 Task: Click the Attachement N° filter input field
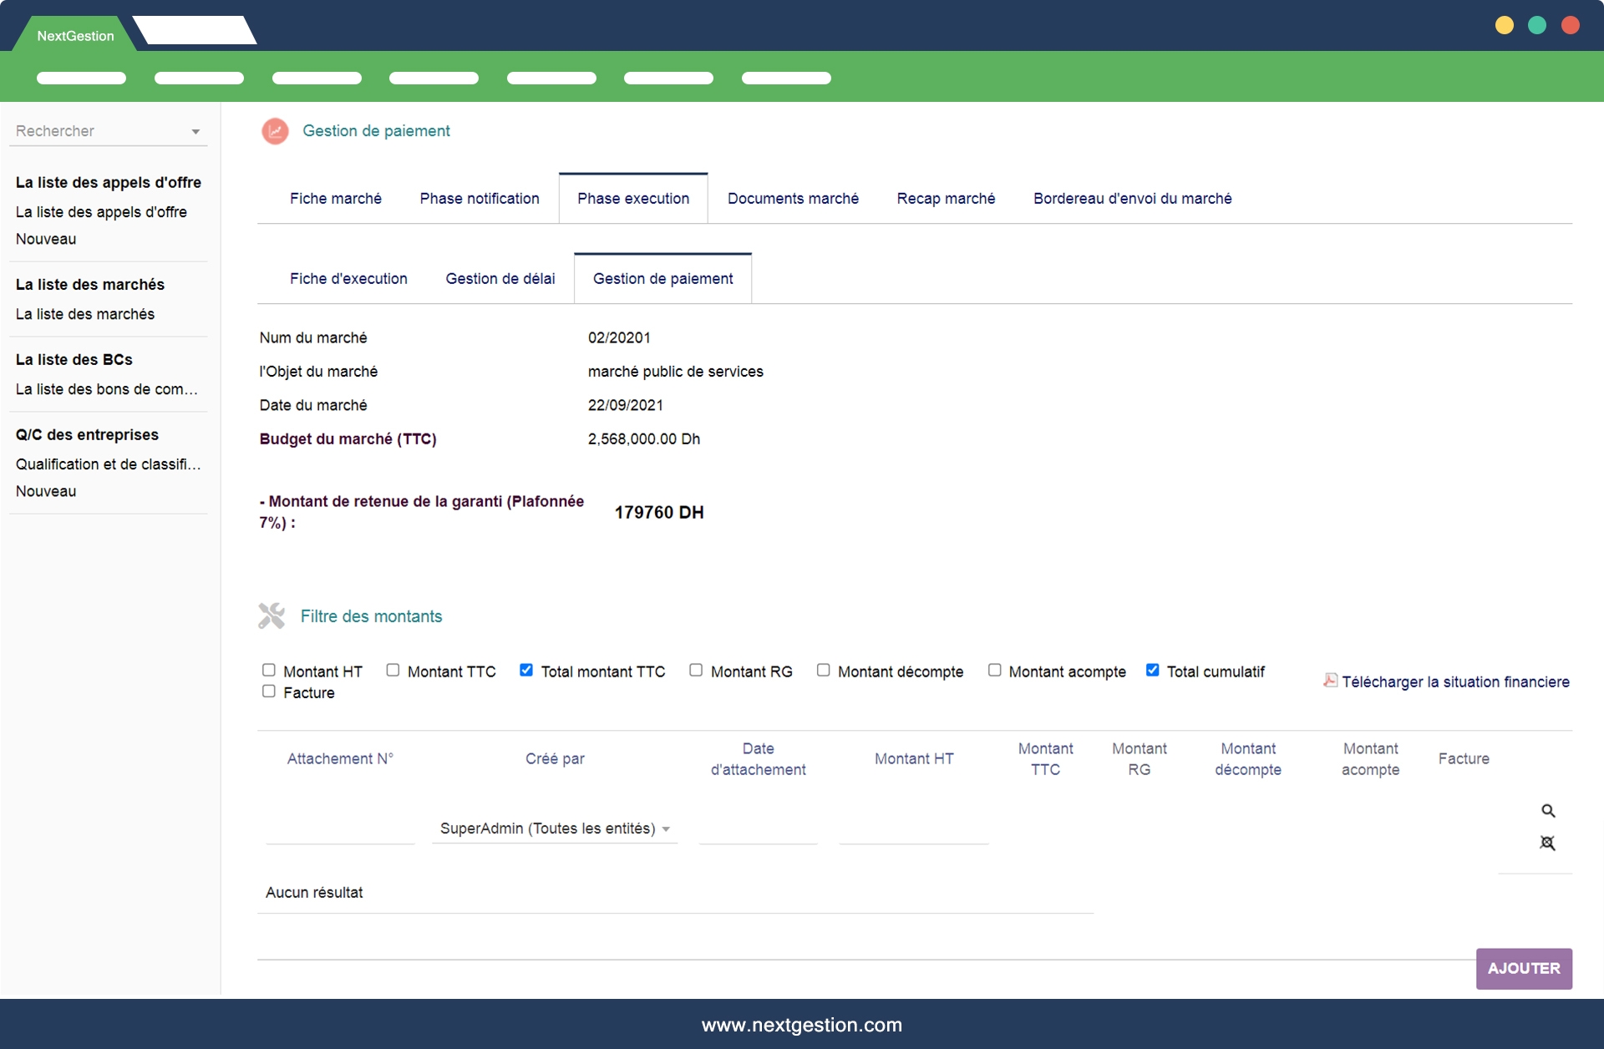(x=340, y=829)
